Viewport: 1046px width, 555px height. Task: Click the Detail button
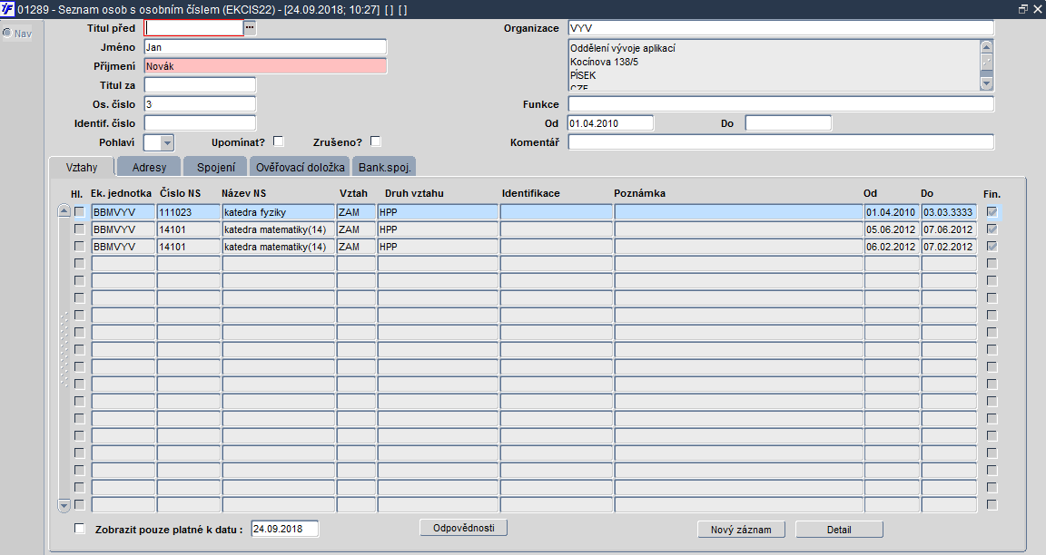(x=839, y=530)
